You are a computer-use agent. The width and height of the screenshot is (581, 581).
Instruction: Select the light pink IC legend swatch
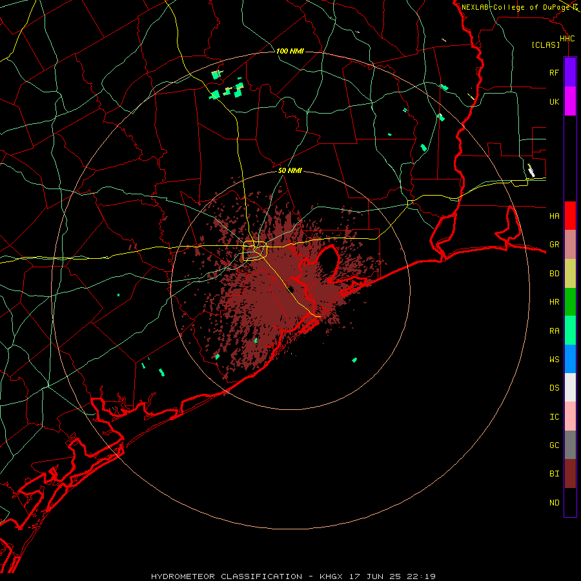(570, 416)
